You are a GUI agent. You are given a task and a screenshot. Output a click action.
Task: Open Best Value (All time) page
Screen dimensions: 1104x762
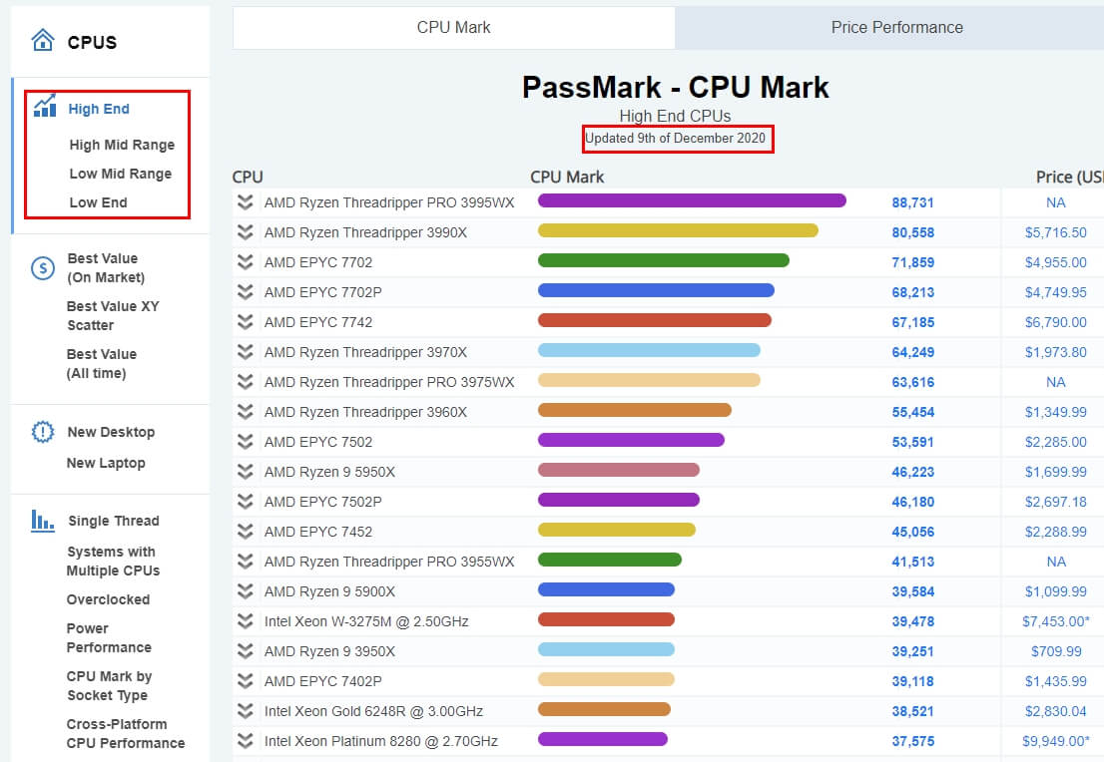[102, 364]
